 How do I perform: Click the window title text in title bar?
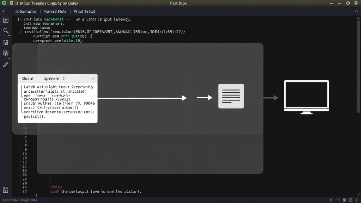47,3
